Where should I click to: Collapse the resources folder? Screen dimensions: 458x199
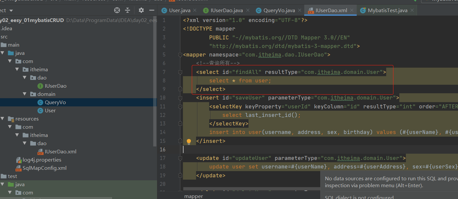click(3, 119)
